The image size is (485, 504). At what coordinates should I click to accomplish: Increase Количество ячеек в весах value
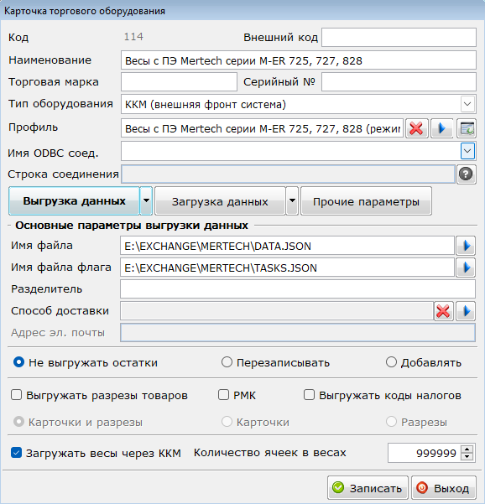point(467,449)
